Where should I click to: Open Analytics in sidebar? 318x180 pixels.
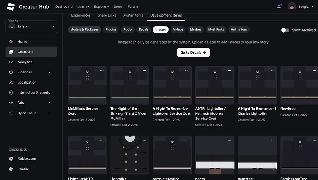click(x=31, y=62)
